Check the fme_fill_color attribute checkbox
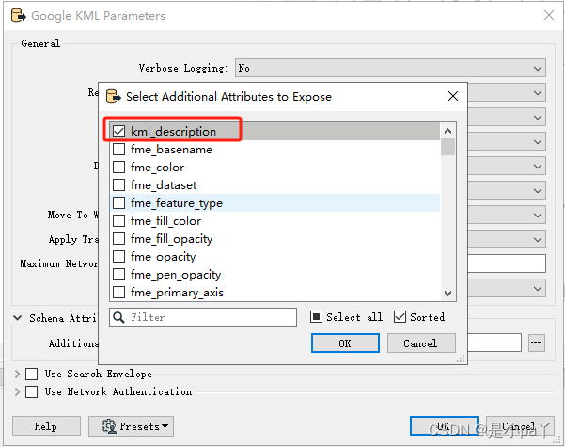This screenshot has height=447, width=565. pos(118,221)
